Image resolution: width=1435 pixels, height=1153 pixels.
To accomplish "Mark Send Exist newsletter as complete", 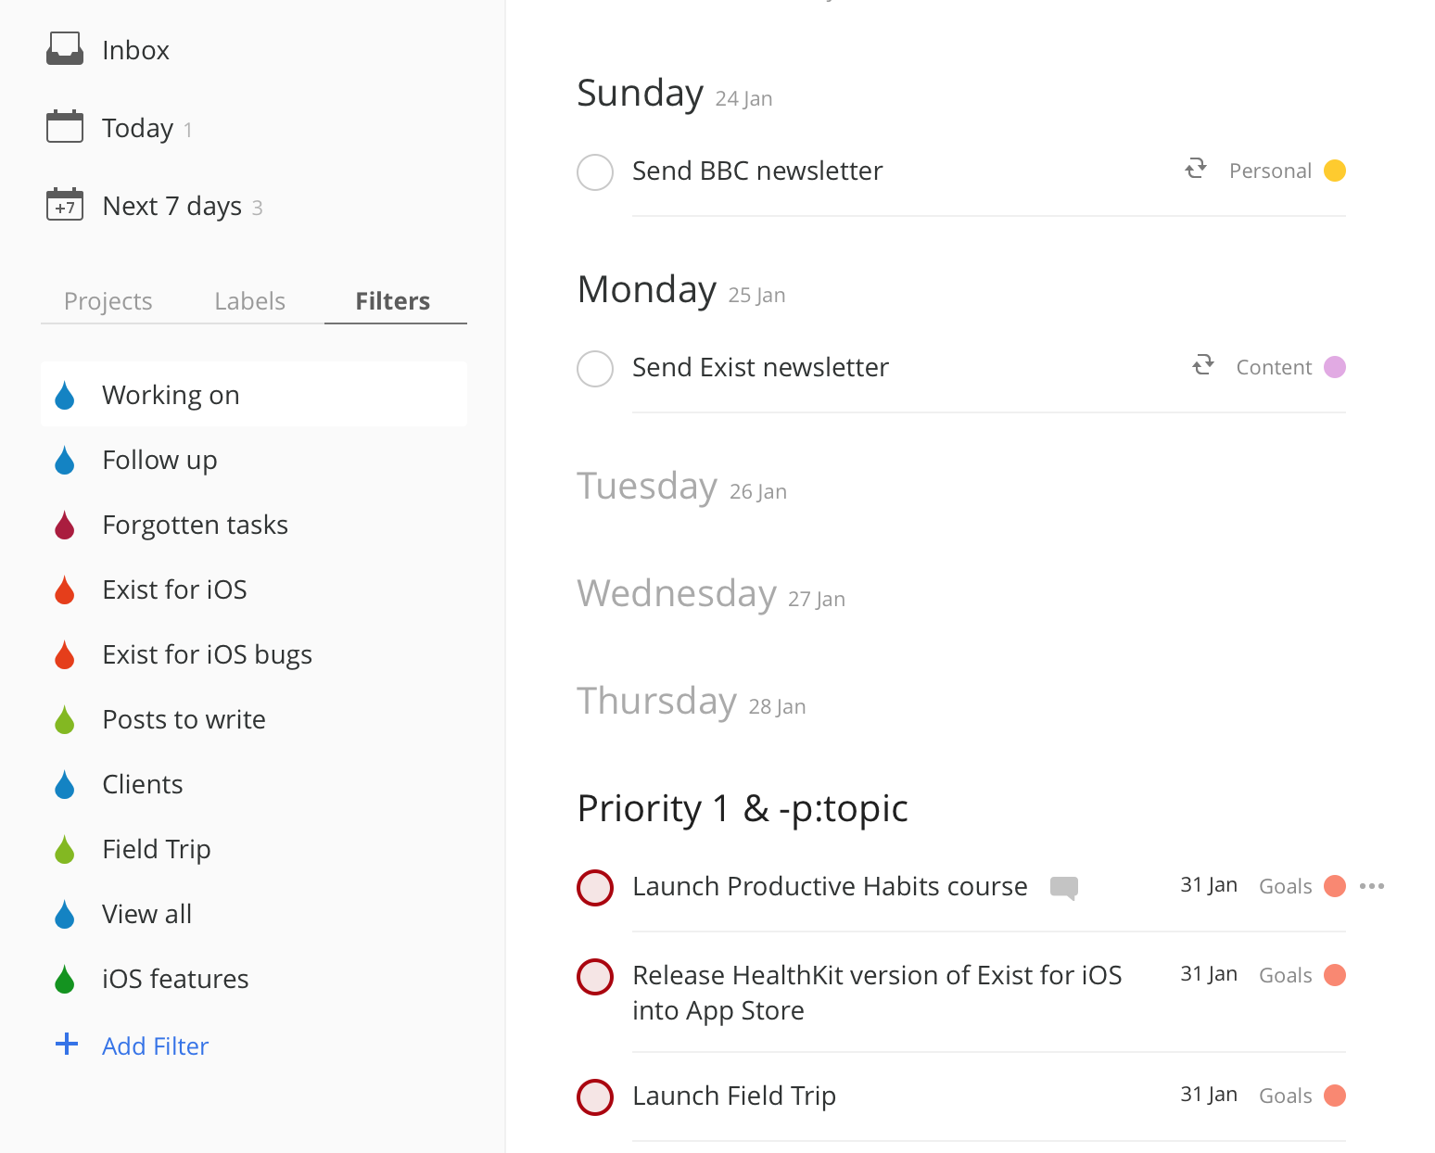I will coord(595,368).
